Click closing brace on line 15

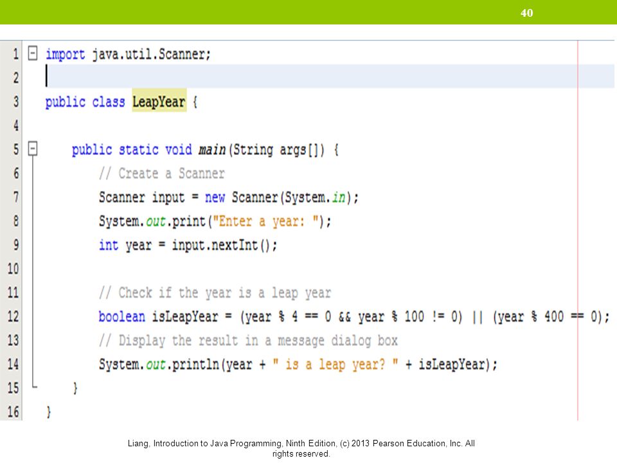click(75, 388)
